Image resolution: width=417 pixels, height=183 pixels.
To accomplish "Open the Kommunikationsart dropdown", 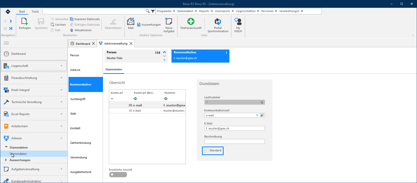I will tap(257, 115).
